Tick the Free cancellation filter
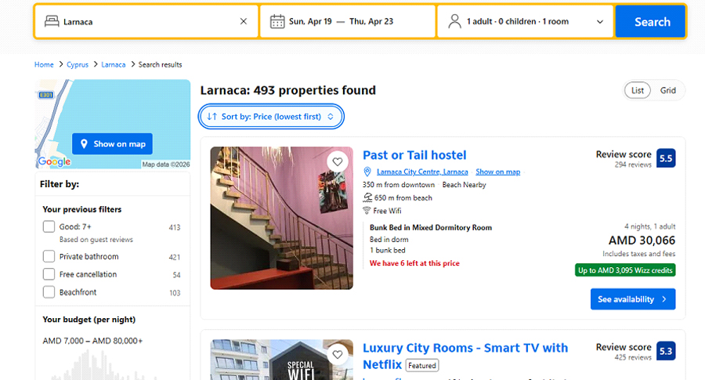705x380 pixels. [49, 275]
